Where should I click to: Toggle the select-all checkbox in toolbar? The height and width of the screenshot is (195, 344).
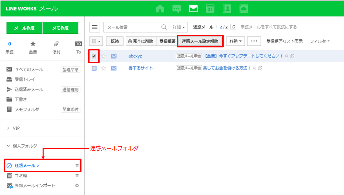pos(94,41)
